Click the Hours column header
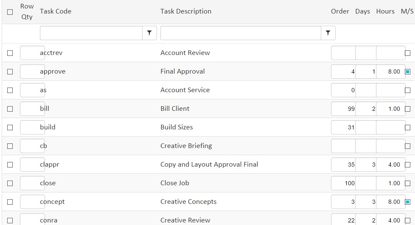Viewport: 415px width, 225px height. click(385, 11)
